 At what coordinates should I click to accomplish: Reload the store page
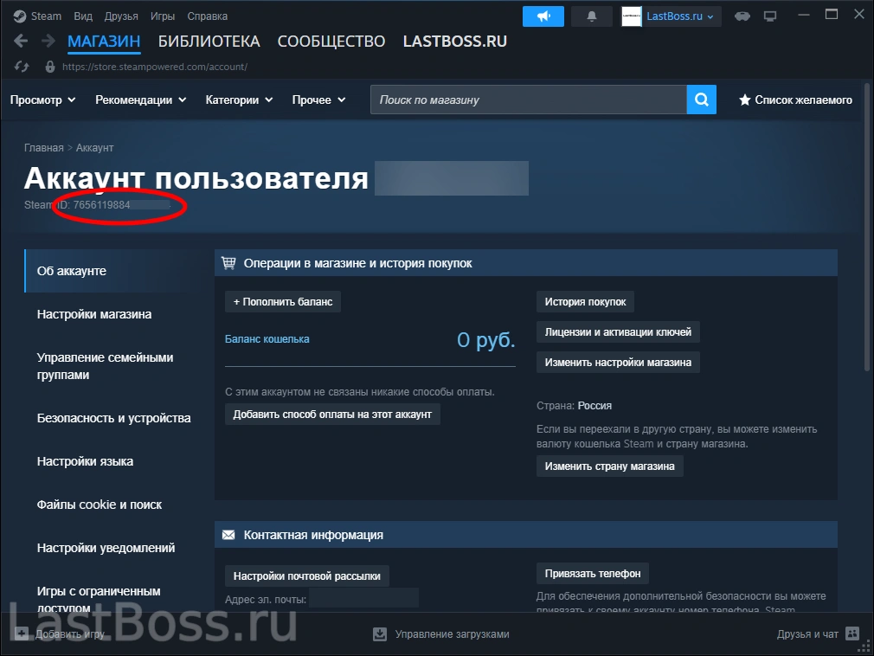(x=22, y=67)
